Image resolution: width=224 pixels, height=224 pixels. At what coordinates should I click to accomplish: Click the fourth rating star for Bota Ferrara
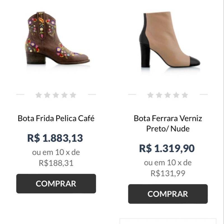pyautogui.click(x=176, y=95)
